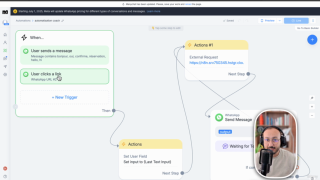Select the User sends a message trigger

point(64,55)
